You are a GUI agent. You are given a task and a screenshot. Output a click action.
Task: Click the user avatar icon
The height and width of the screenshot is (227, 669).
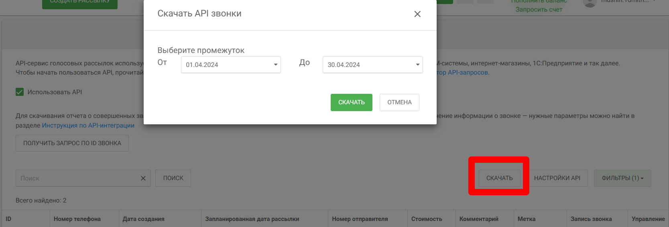click(589, 2)
